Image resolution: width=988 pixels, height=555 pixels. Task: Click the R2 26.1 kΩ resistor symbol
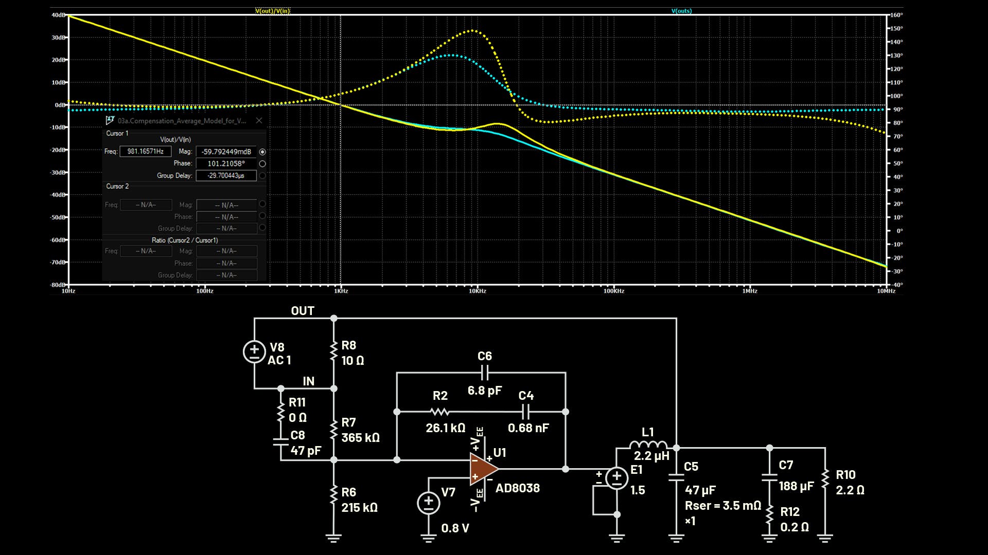(x=439, y=412)
